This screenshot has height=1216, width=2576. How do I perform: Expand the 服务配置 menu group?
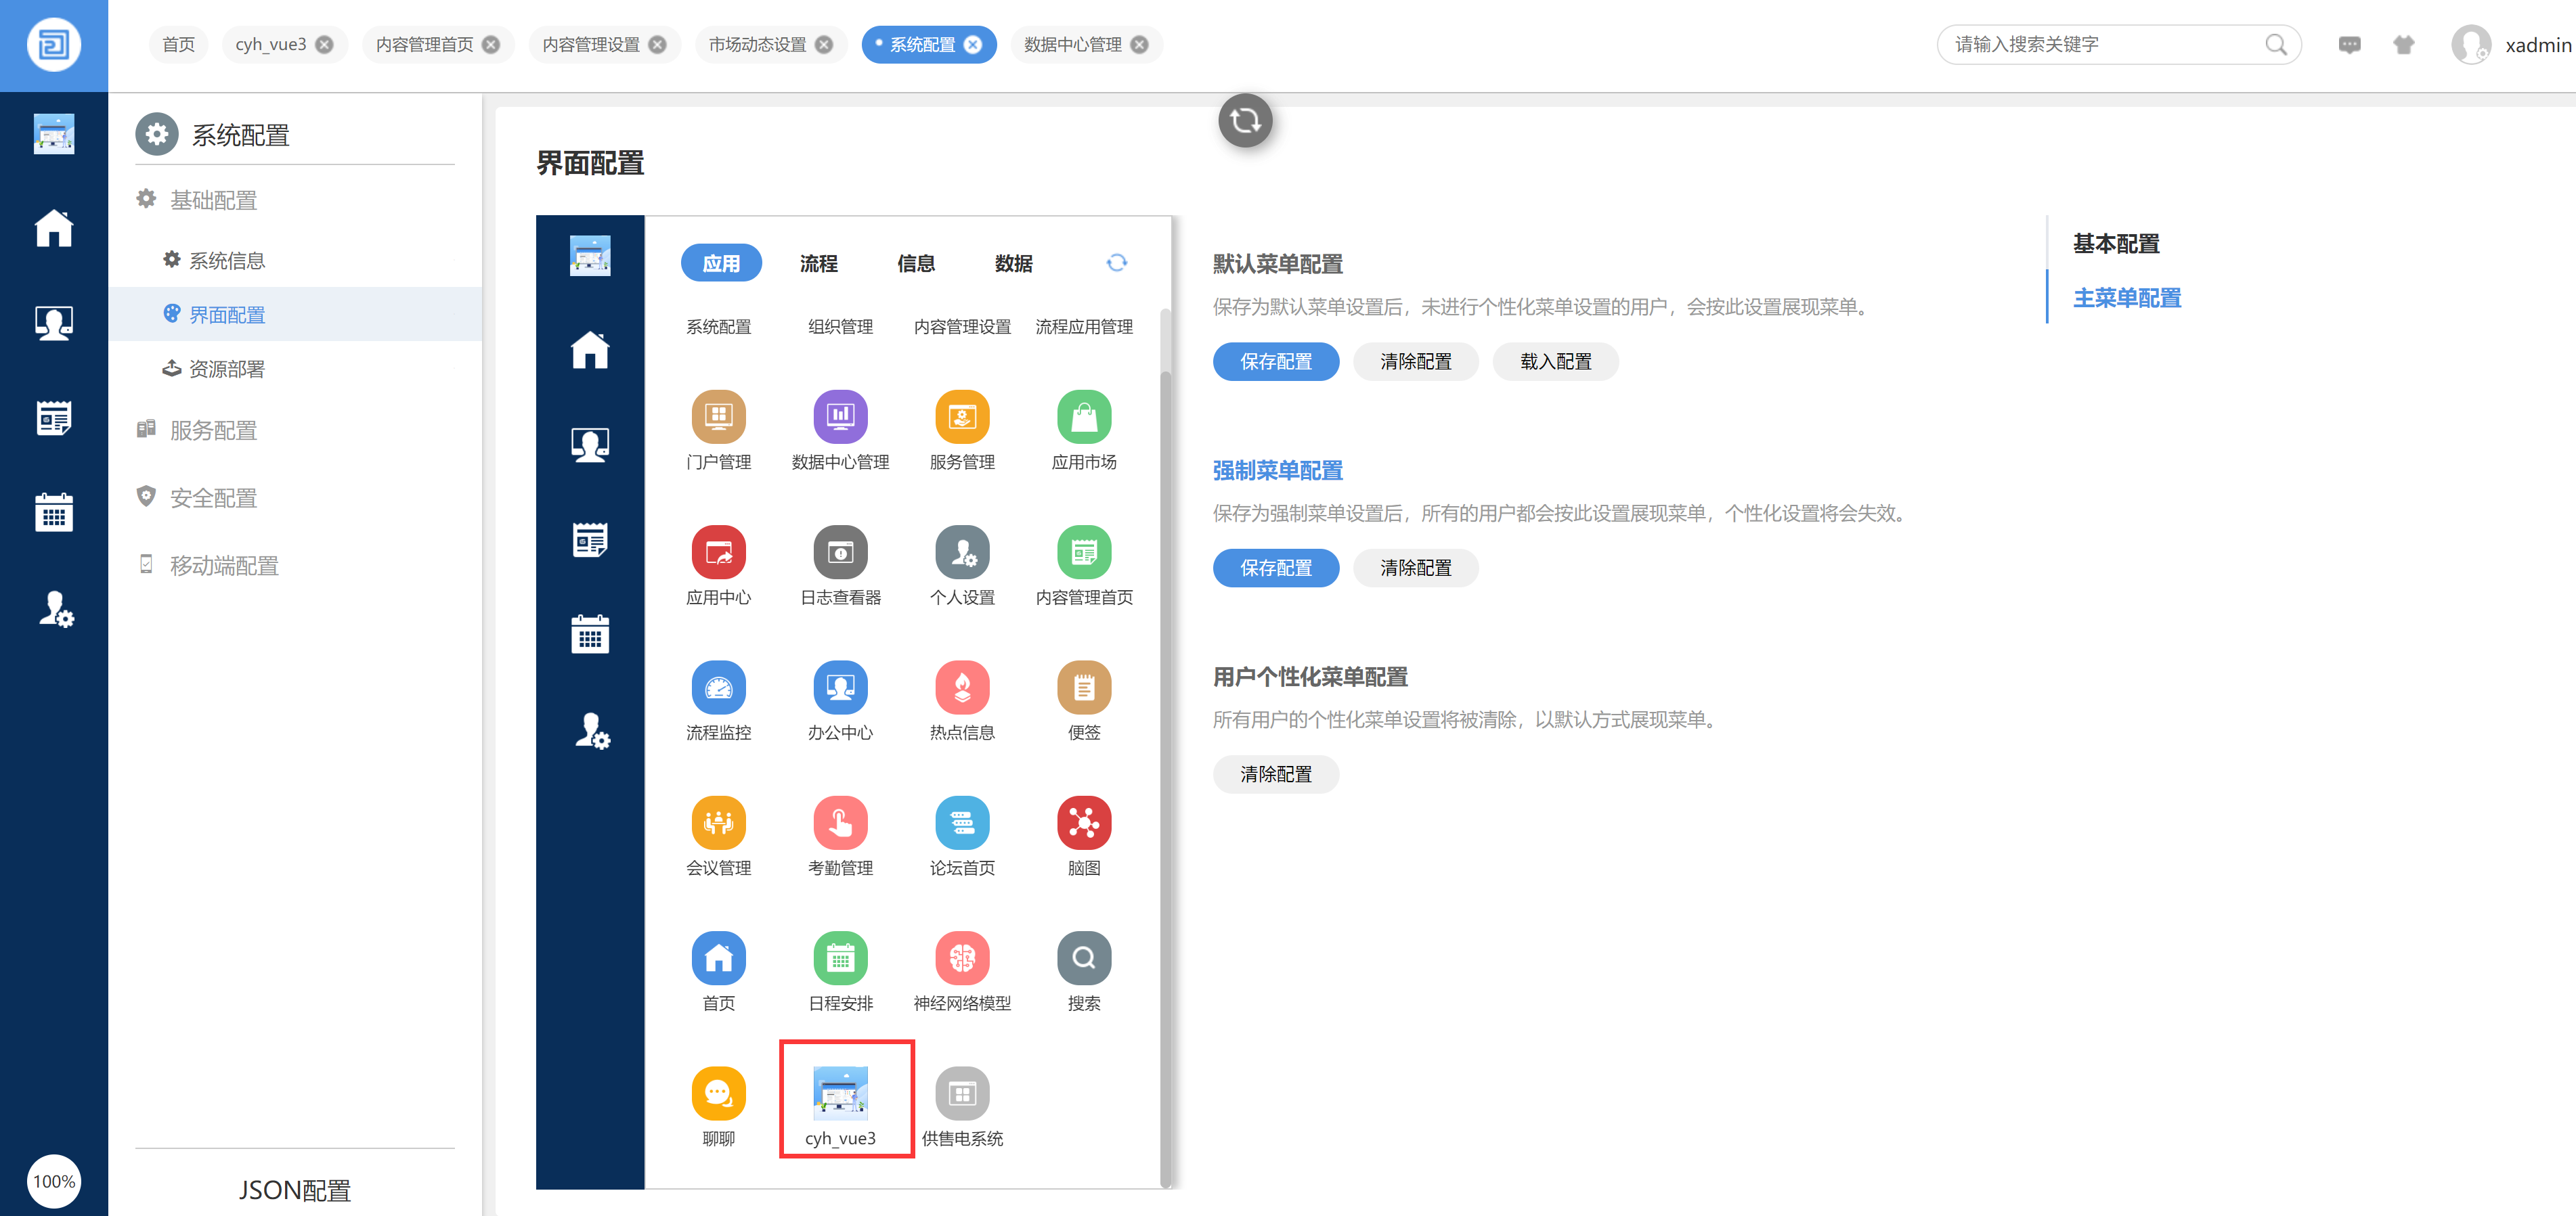(x=213, y=430)
